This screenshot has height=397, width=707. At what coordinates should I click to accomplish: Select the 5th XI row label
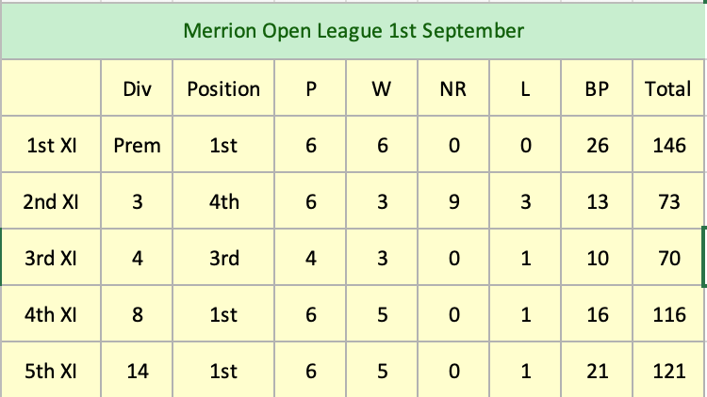point(52,371)
